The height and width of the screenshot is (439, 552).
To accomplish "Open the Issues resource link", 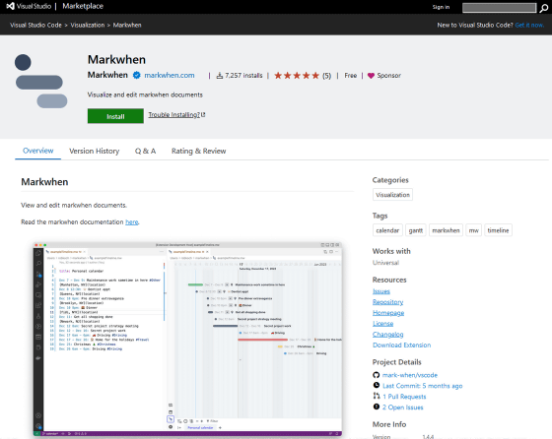I will point(381,291).
